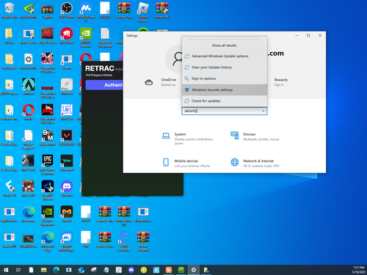Open the Riot Client desktop shortcut

coord(67,36)
